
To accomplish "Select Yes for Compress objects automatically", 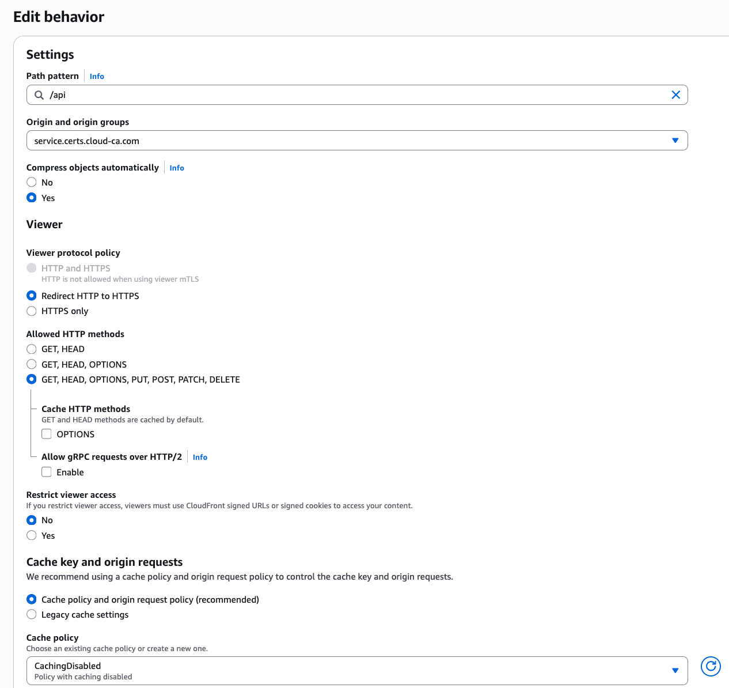I will (x=32, y=198).
